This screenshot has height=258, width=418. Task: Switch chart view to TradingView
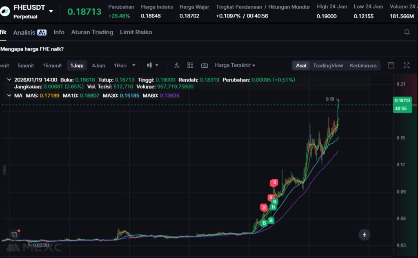tap(328, 65)
